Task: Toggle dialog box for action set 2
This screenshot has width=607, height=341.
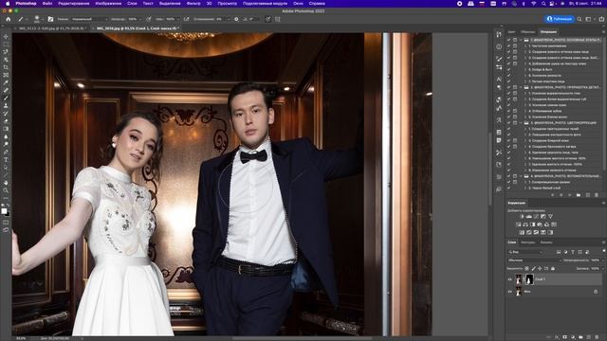Action: point(515,87)
